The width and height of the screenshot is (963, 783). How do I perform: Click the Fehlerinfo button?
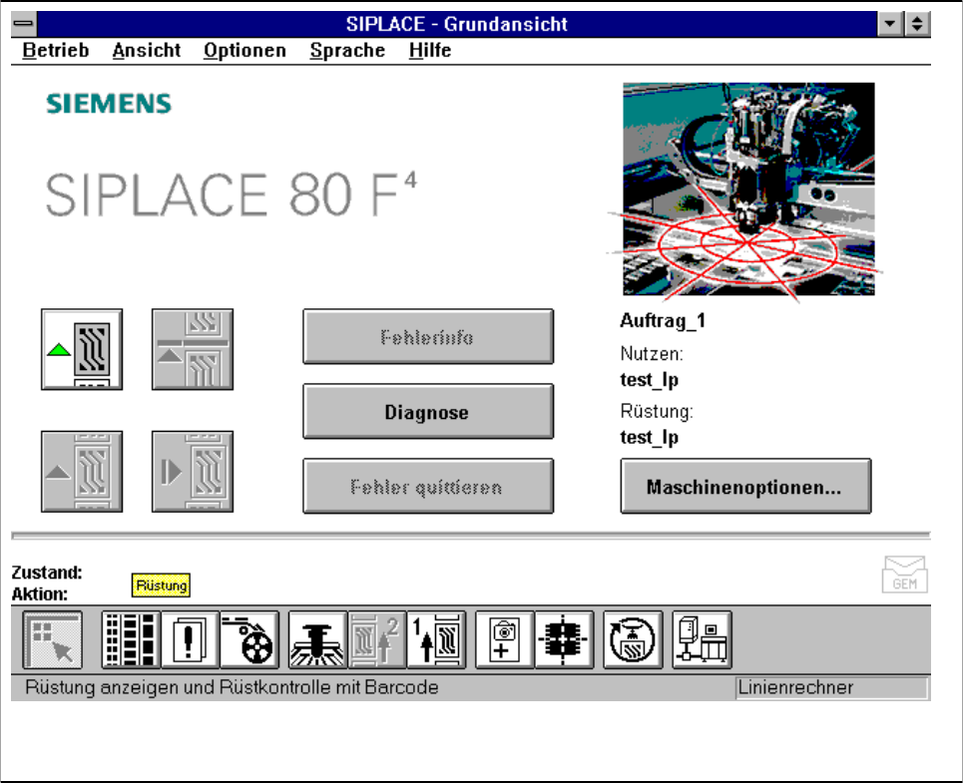point(428,337)
